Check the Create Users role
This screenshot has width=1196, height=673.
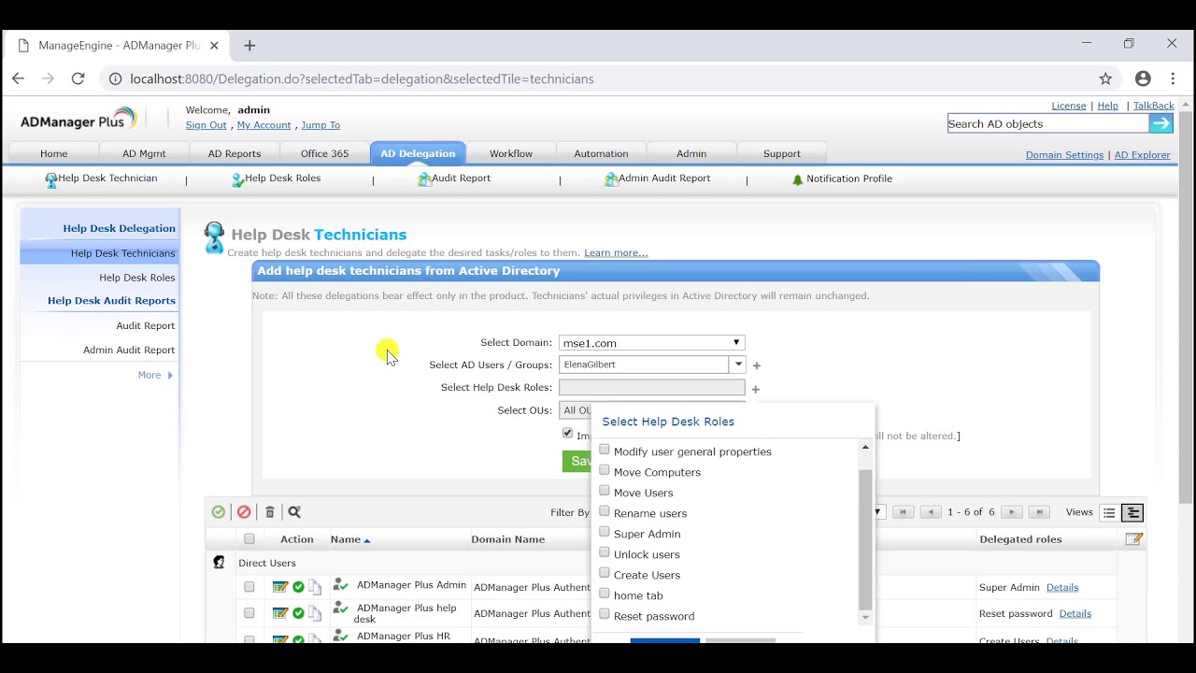coord(605,573)
